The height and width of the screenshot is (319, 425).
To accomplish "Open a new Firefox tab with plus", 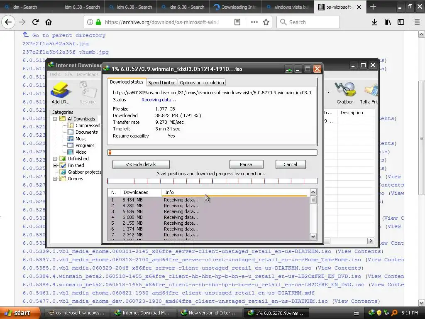I will tap(373, 7).
